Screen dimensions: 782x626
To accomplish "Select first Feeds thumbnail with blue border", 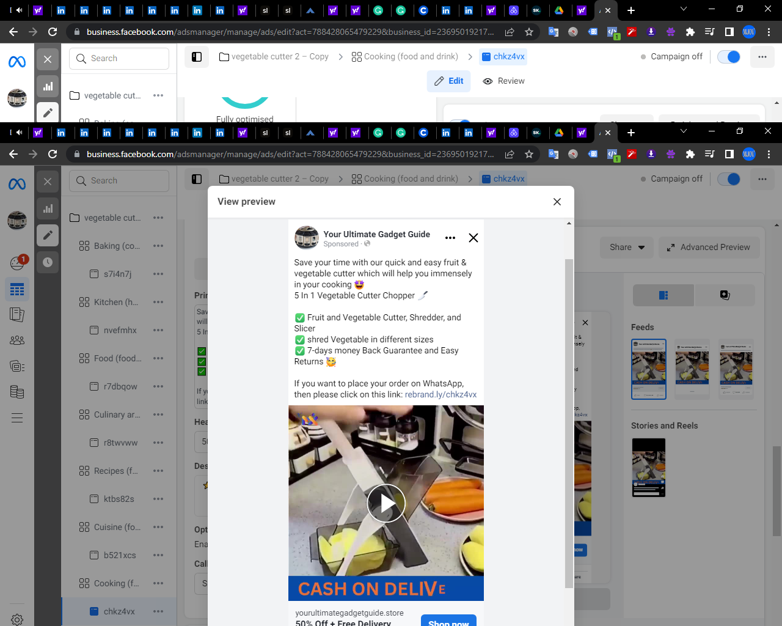I will [649, 369].
